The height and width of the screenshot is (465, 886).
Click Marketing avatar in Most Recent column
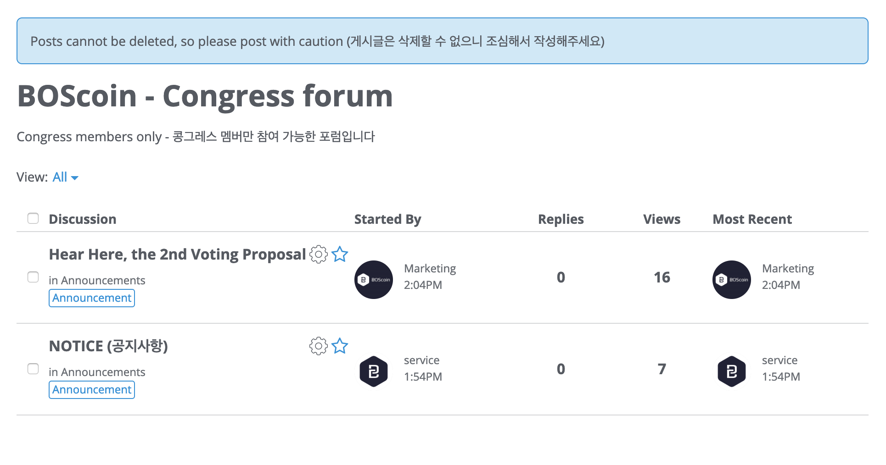[x=732, y=280]
